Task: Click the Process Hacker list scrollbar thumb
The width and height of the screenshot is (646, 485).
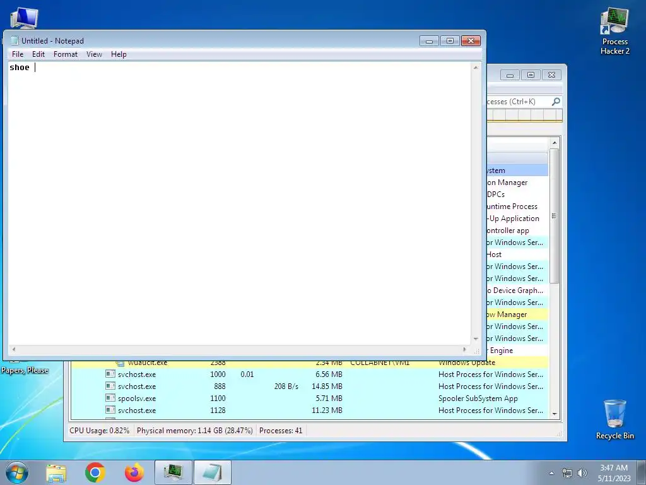Action: 555,216
